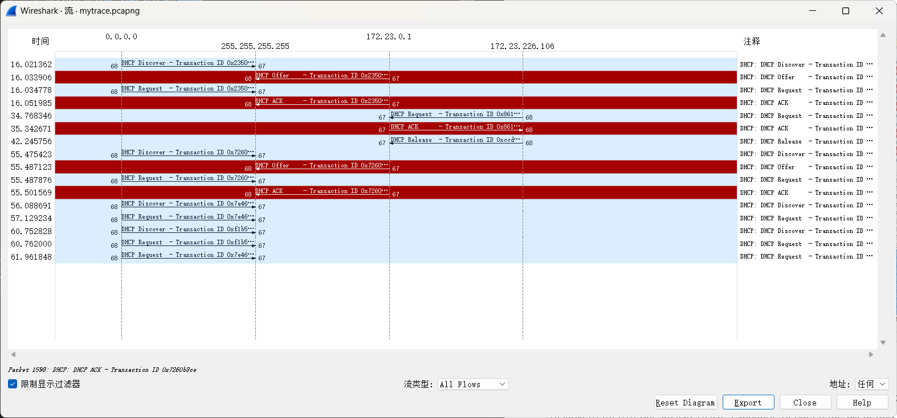This screenshot has width=897, height=418.
Task: Click the Wireshark shark fin title icon
Action: coord(11,11)
